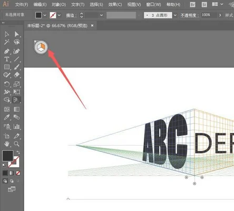The image size is (234, 211).
Task: Select the Pen tool
Action: tap(7, 51)
